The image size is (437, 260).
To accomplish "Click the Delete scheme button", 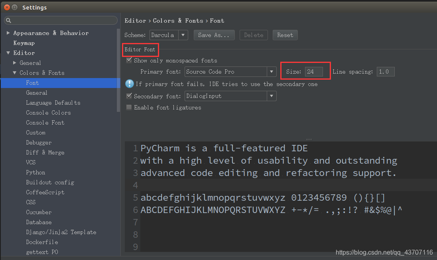I will coord(254,35).
